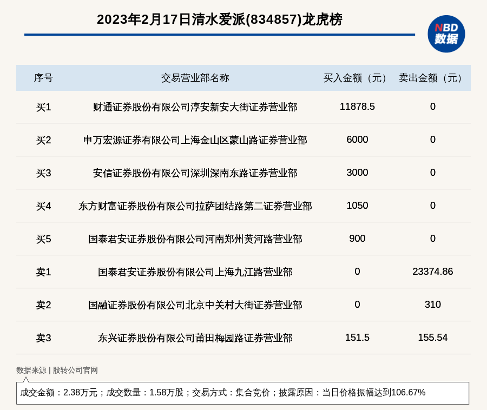Select the 卖2 row label
This screenshot has width=487, height=410.
click(x=43, y=305)
